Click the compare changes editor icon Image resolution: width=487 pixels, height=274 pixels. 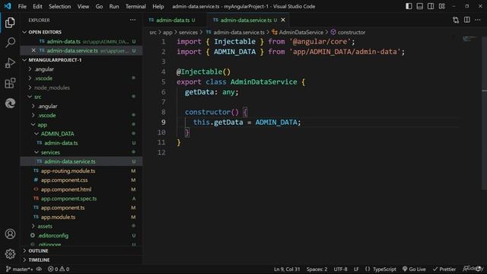point(456,21)
